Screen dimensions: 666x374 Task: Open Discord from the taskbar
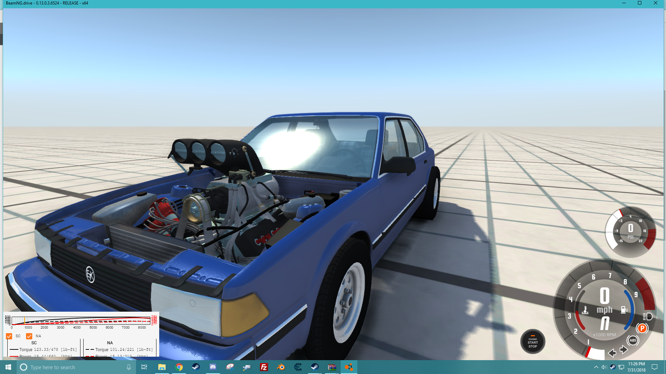coord(213,367)
